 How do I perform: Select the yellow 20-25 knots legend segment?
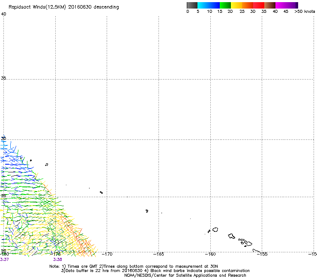click(x=236, y=5)
